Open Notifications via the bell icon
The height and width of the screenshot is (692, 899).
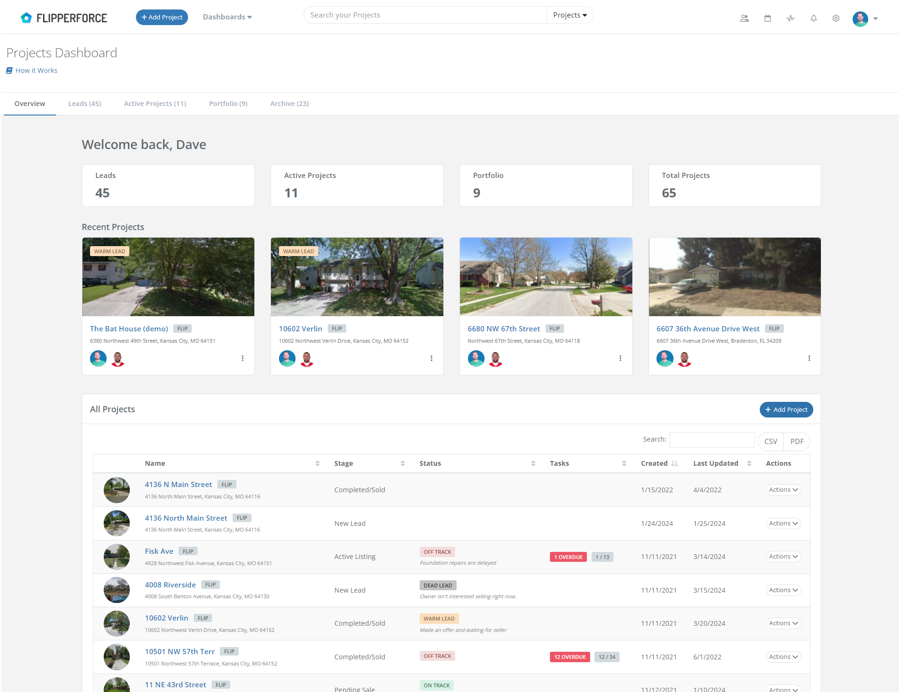click(813, 18)
